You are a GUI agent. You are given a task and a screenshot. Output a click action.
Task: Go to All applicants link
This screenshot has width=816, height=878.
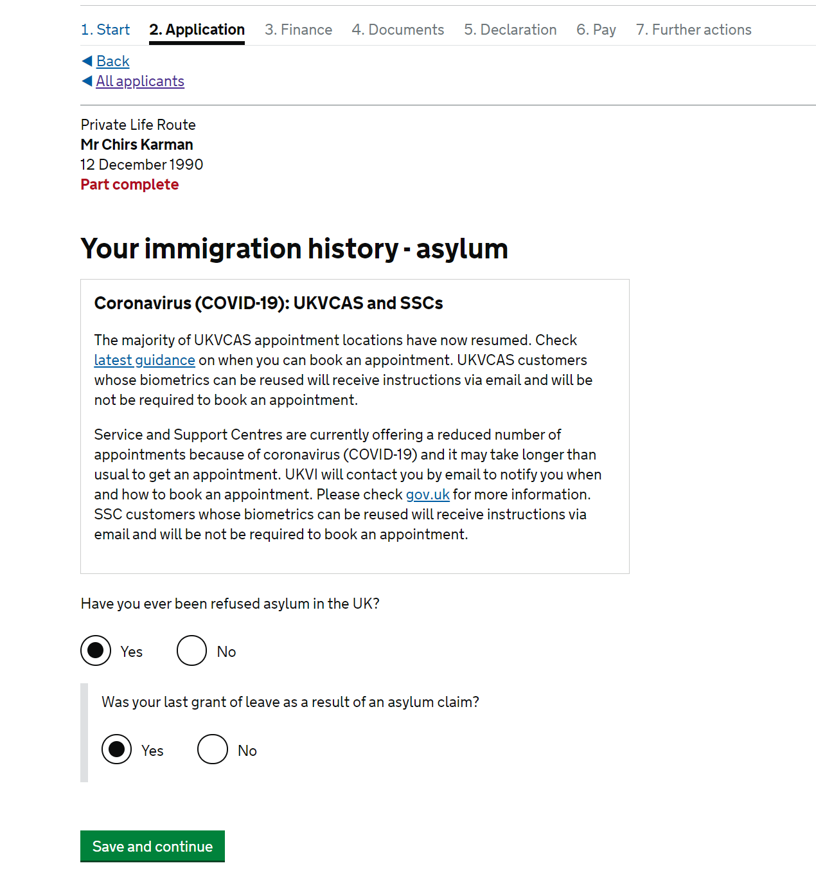pos(140,81)
